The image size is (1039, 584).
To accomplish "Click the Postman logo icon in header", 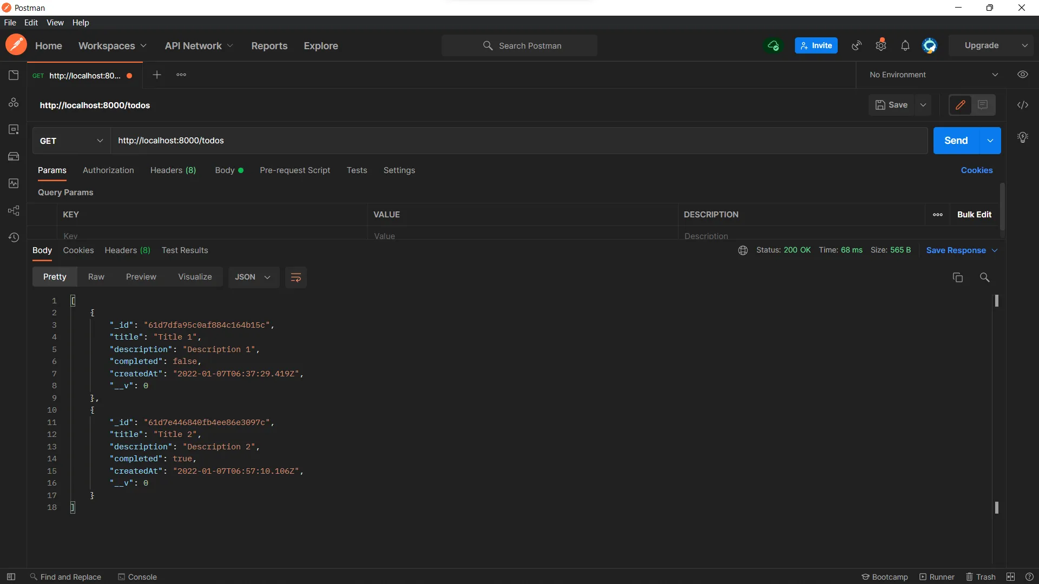I will pos(16,45).
